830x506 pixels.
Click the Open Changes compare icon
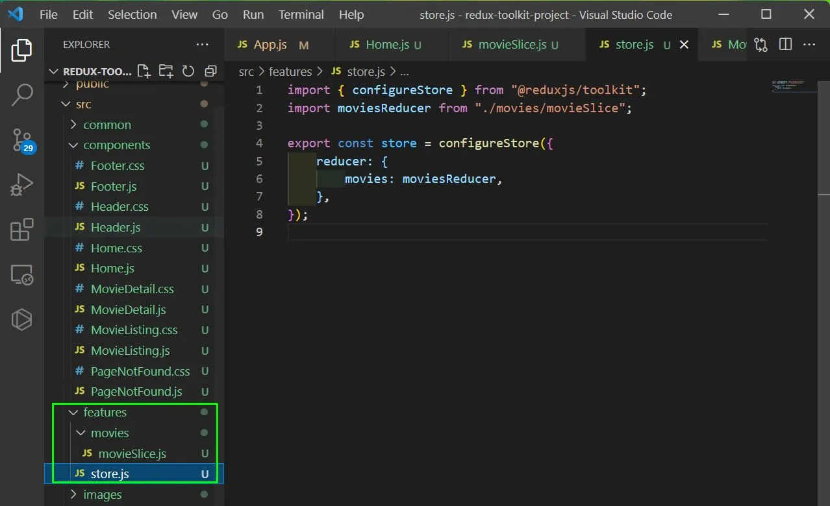point(761,44)
